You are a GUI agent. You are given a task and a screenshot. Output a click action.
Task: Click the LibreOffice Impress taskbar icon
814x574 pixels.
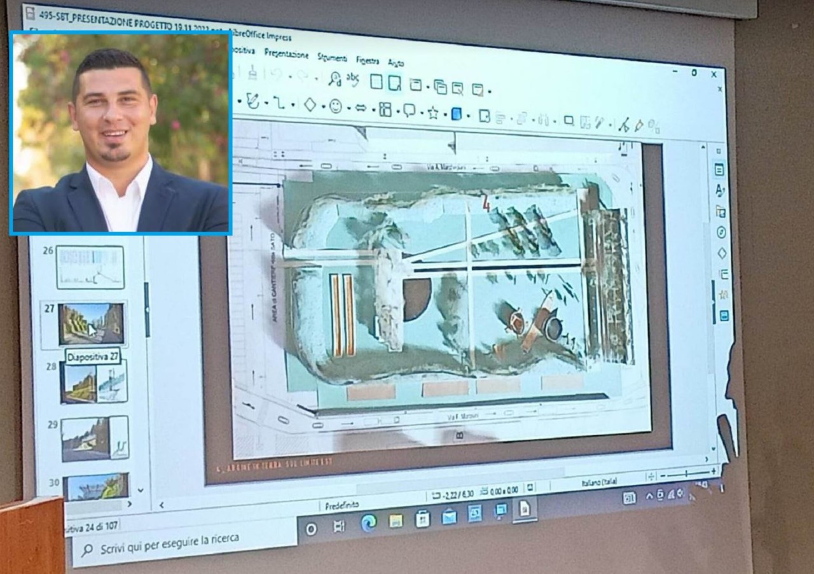click(525, 508)
